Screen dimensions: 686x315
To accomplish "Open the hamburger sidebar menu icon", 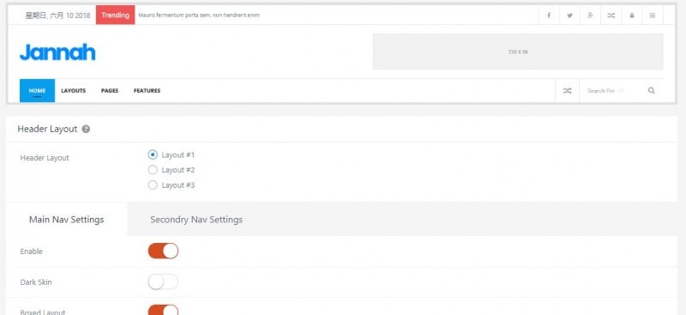I will (653, 15).
